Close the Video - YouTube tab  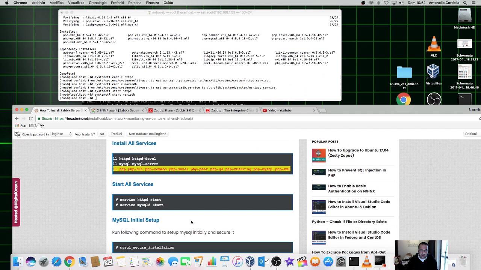tap(314, 111)
